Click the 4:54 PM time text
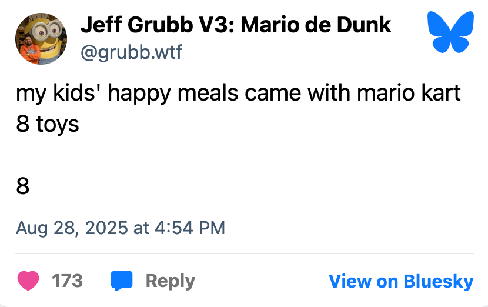488x307 pixels. click(x=190, y=228)
